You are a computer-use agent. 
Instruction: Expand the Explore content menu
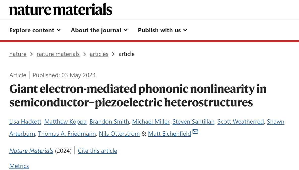(x=35, y=30)
